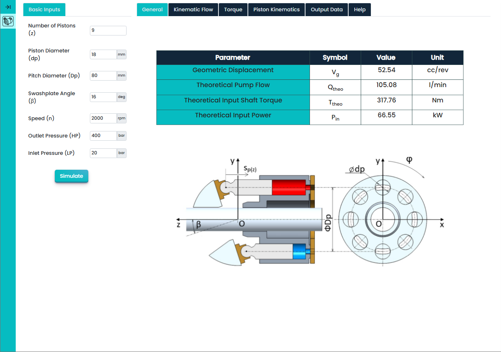Image resolution: width=501 pixels, height=352 pixels.
Task: Open the Help tab
Action: (x=360, y=10)
